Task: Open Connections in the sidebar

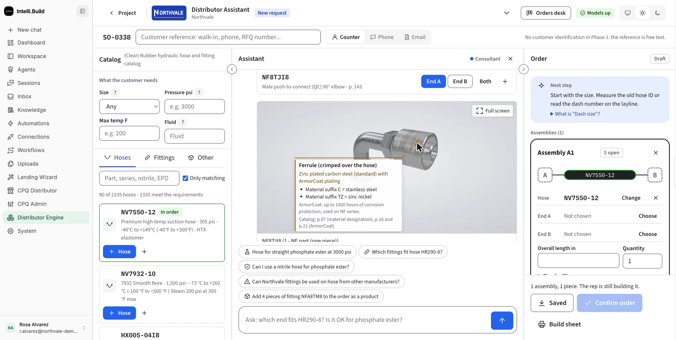Action: coord(33,137)
